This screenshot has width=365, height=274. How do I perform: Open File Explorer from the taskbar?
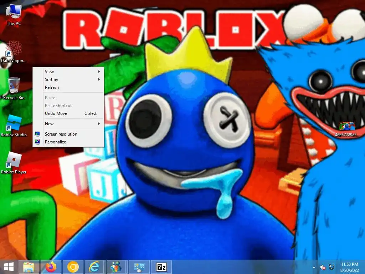[29, 267]
